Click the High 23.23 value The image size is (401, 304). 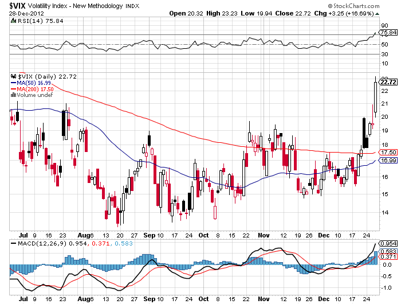(222, 14)
